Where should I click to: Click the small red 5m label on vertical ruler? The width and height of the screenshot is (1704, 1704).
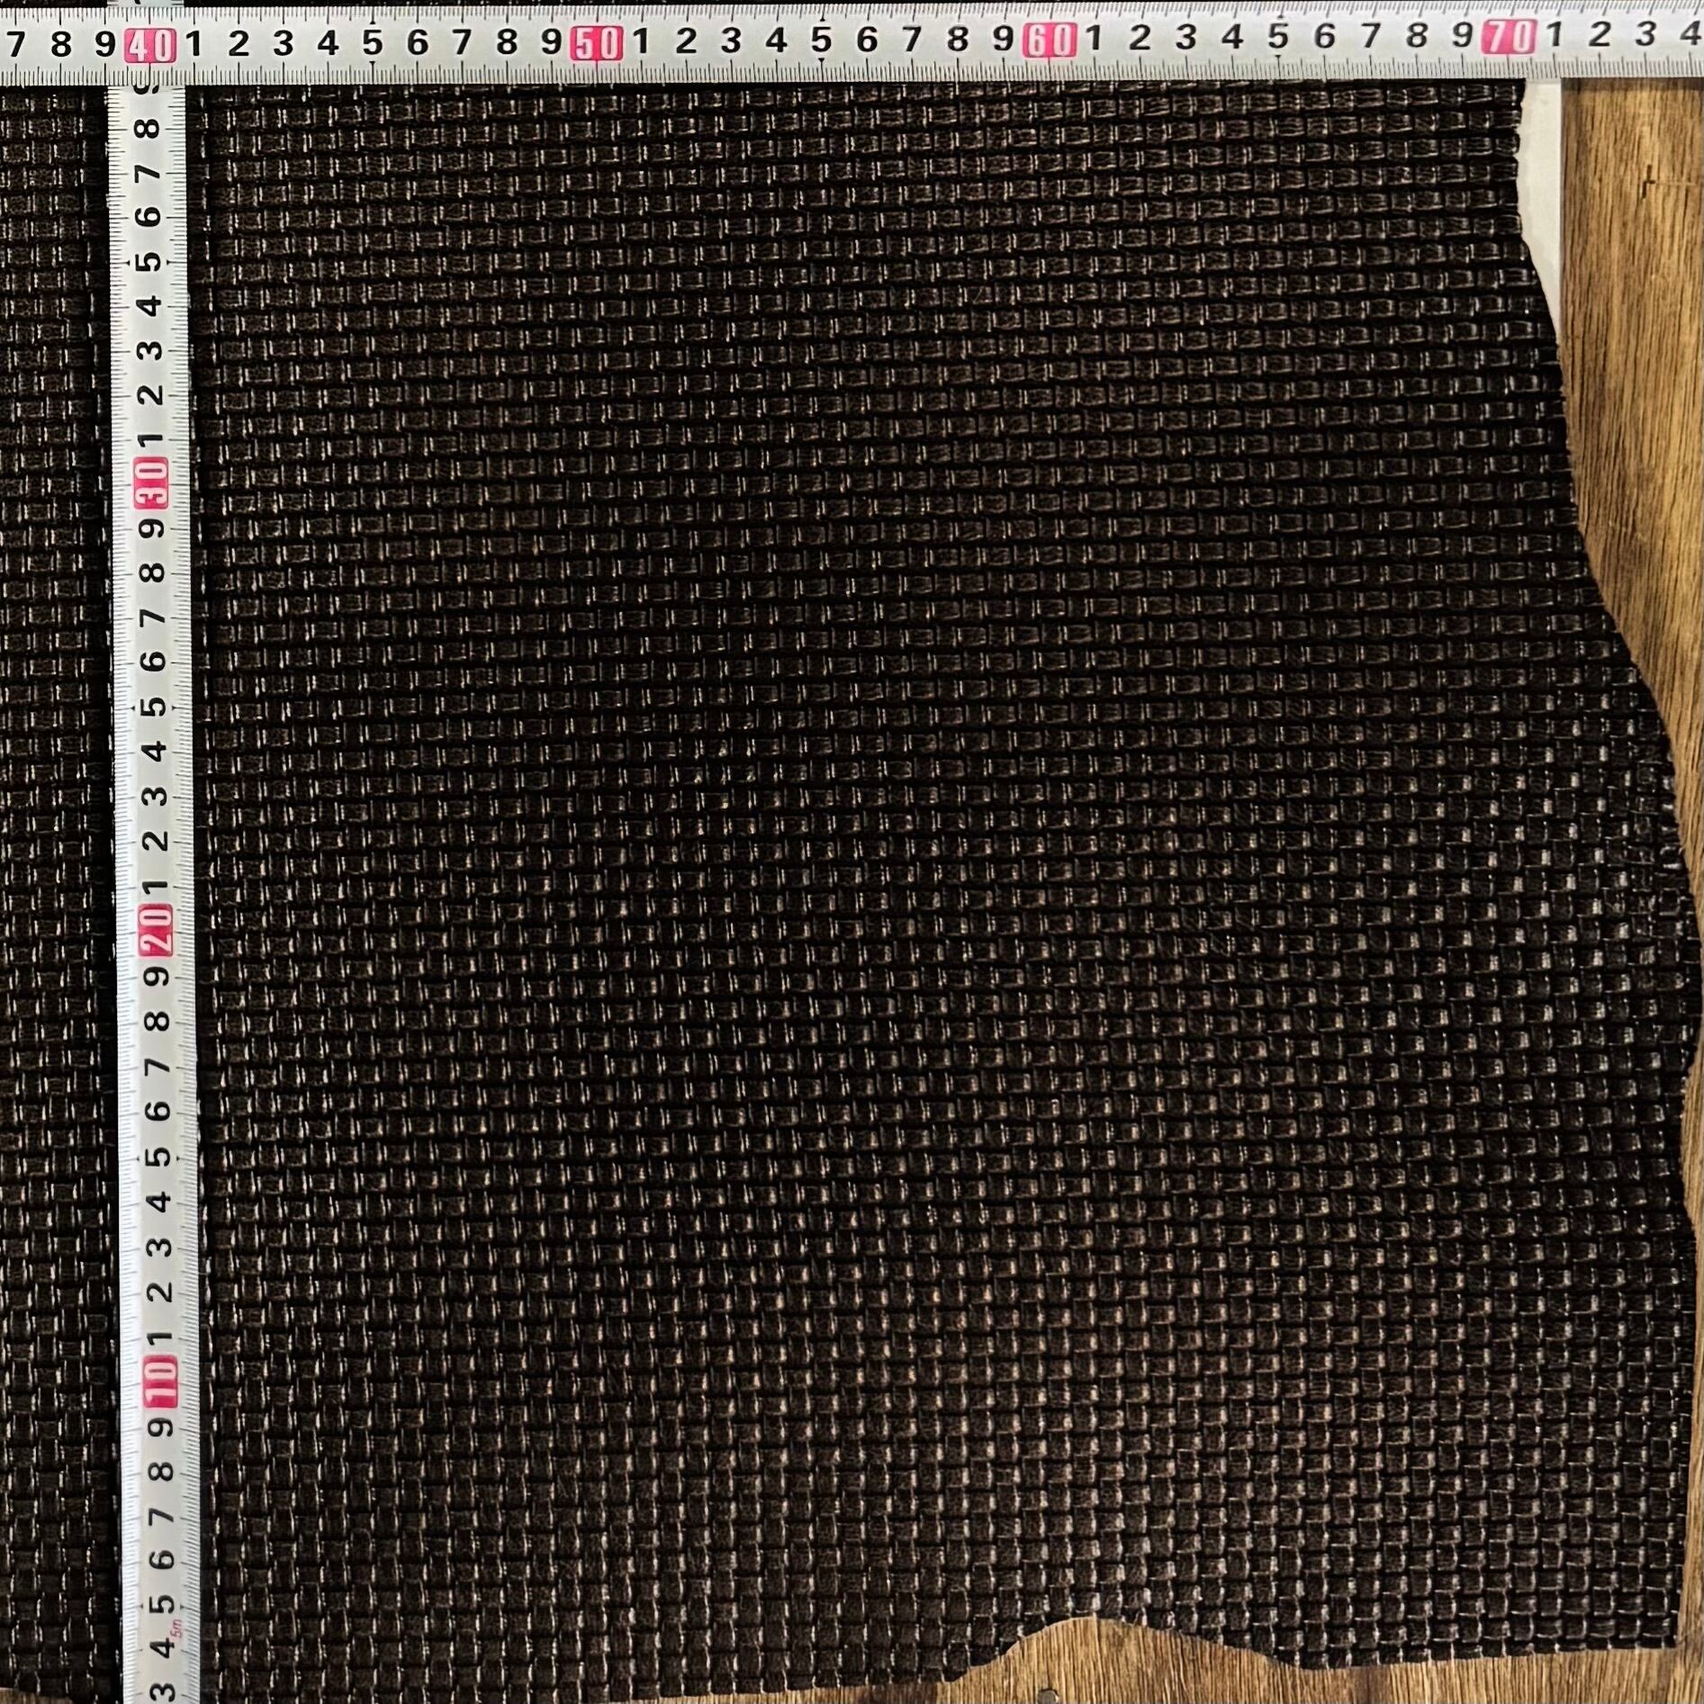point(177,1627)
